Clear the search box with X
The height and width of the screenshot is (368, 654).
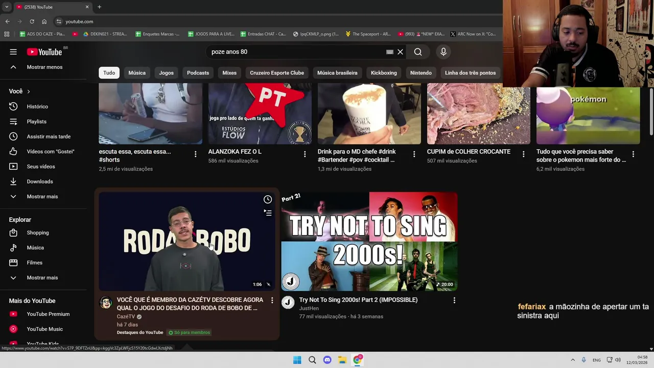click(400, 52)
